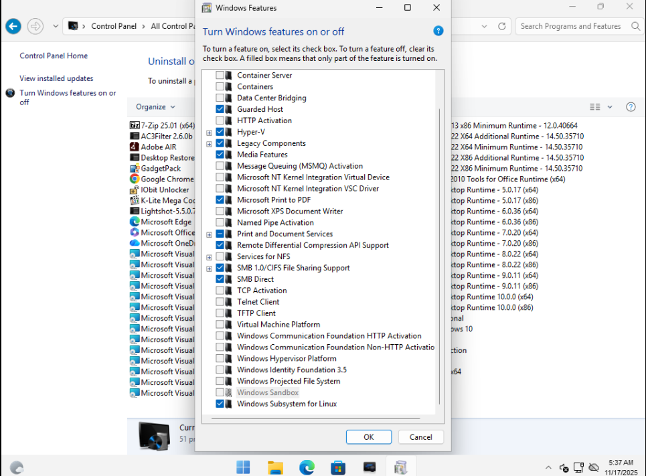Open Microsoft Edge from the taskbar
This screenshot has width=646, height=476.
pos(307,467)
